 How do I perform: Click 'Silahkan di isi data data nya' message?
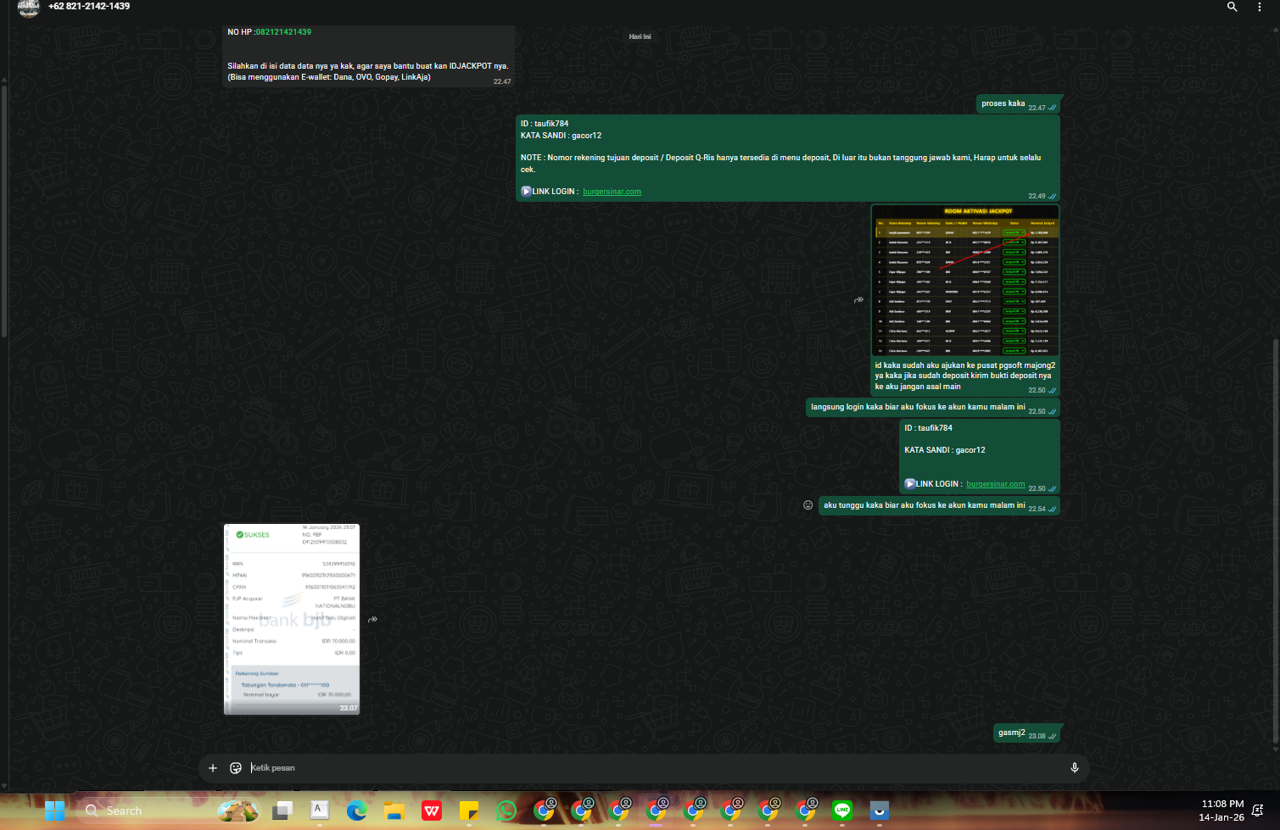[x=368, y=71]
